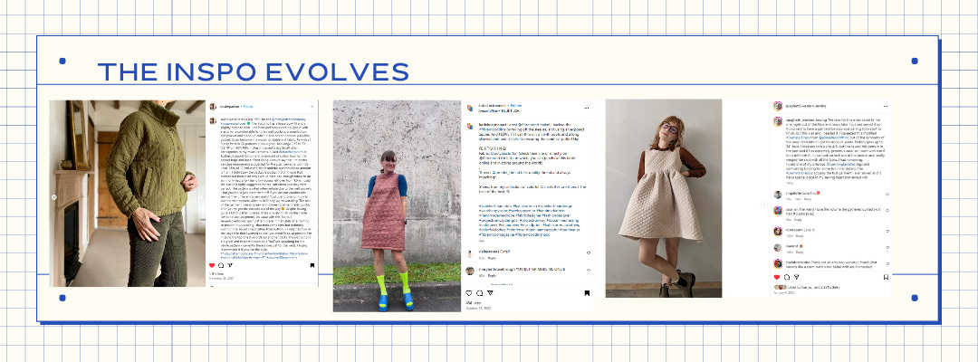This screenshot has width=978, height=362.
Task: Open second commenter's avatar on cream dress post
Action: (x=778, y=211)
